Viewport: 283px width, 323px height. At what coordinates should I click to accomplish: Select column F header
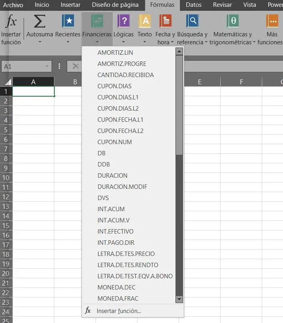(x=241, y=82)
